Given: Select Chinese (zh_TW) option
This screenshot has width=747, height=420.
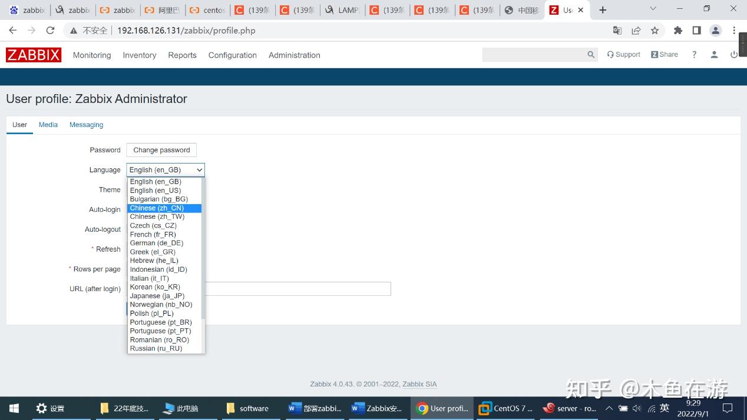Looking at the screenshot, I should (164, 216).
